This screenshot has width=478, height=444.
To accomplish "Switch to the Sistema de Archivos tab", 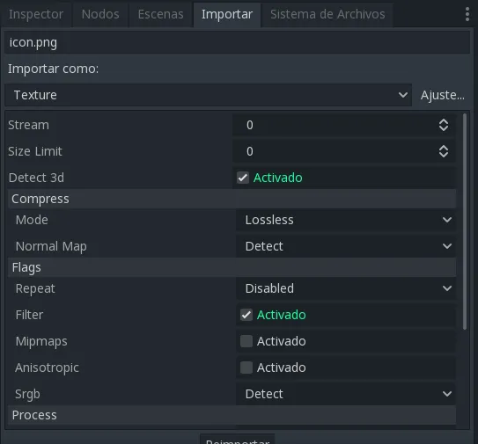I will tap(327, 14).
